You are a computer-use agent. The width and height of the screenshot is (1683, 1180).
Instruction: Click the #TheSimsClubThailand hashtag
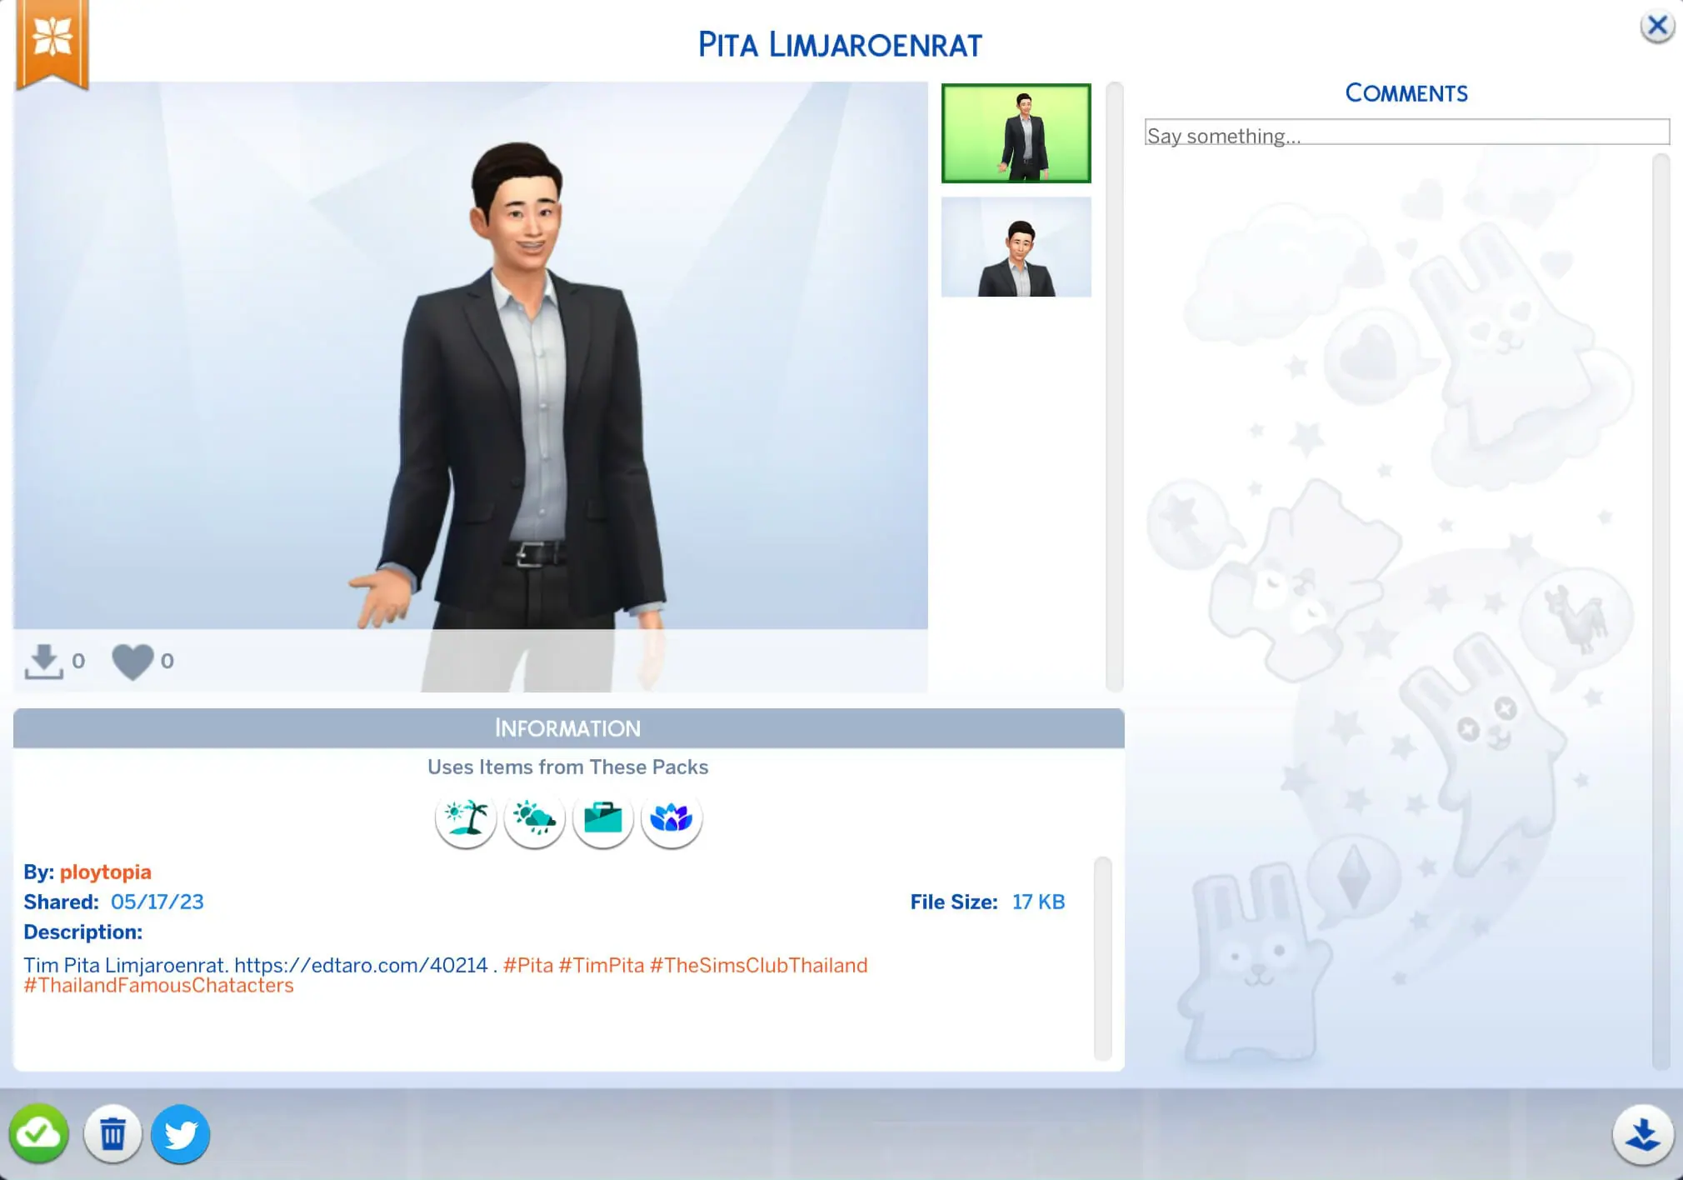tap(759, 965)
